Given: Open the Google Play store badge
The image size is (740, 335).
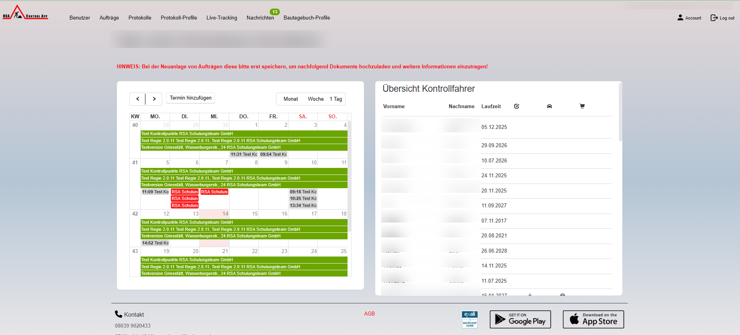Looking at the screenshot, I should point(520,319).
